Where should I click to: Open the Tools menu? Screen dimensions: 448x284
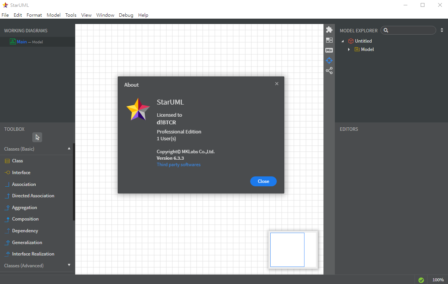pyautogui.click(x=71, y=15)
